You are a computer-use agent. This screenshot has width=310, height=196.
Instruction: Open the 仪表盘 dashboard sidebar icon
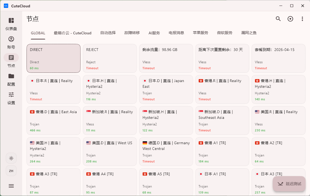11,21
